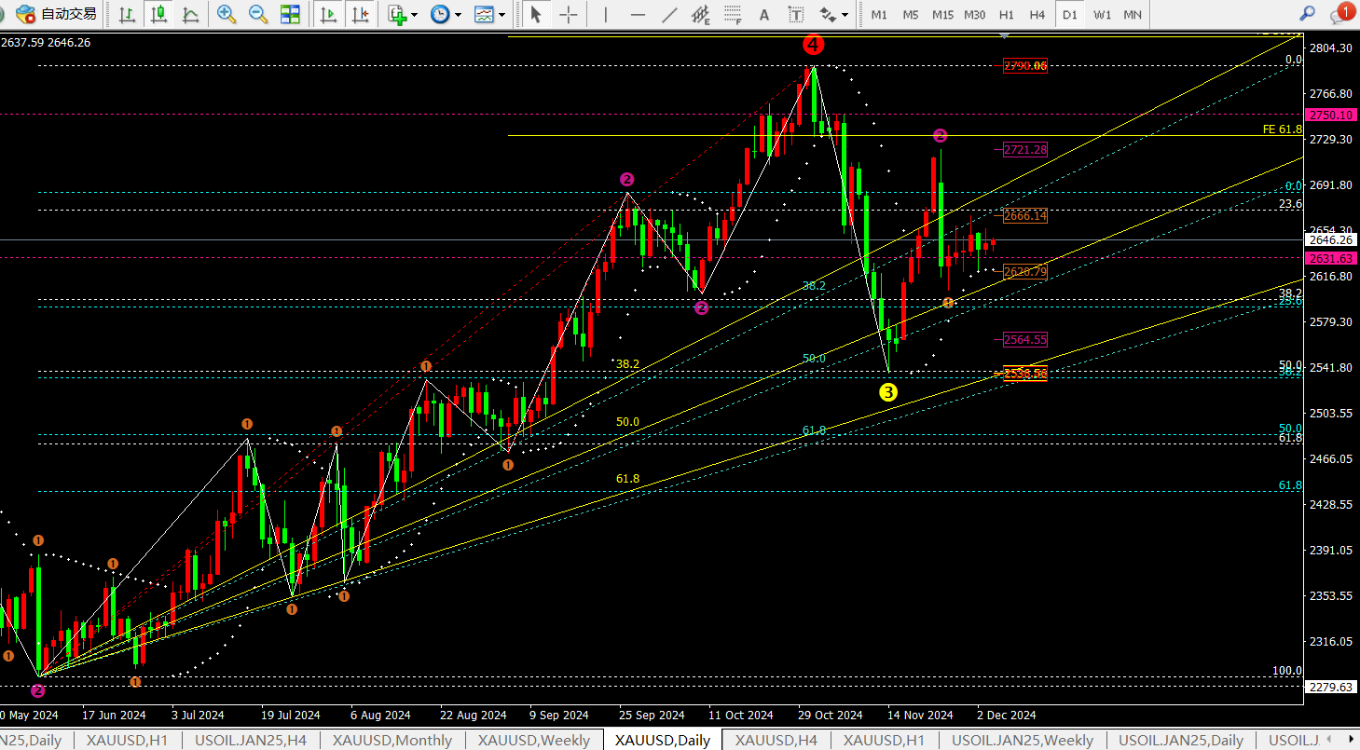Switch timeframe to H4
The width and height of the screenshot is (1360, 750).
[1037, 14]
